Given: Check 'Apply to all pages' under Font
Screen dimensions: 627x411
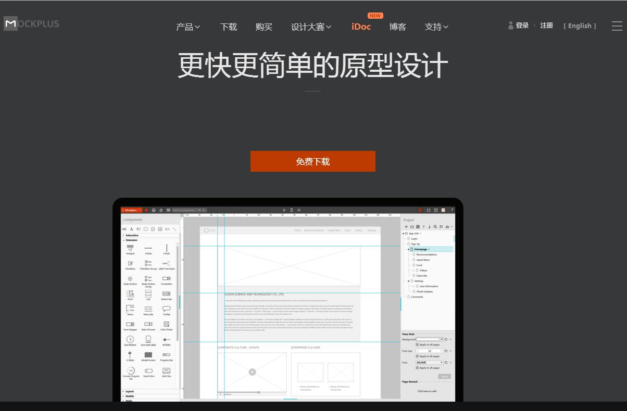Looking at the screenshot, I should [417, 368].
